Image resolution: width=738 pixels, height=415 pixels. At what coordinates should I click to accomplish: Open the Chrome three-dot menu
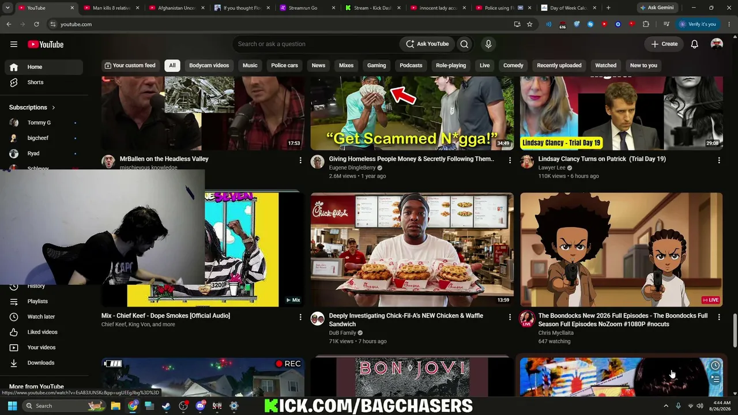click(x=728, y=24)
